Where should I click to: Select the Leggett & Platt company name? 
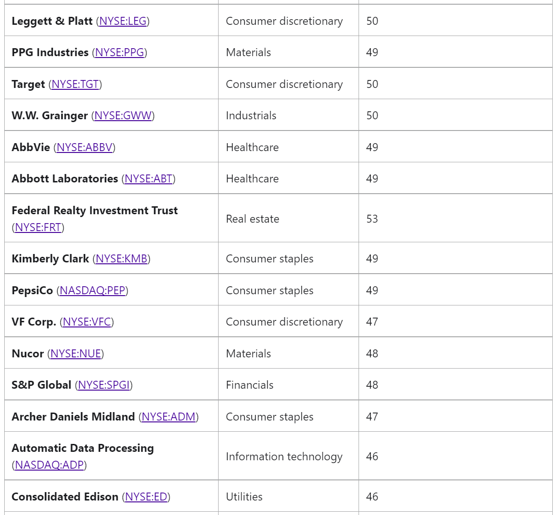click(x=52, y=21)
